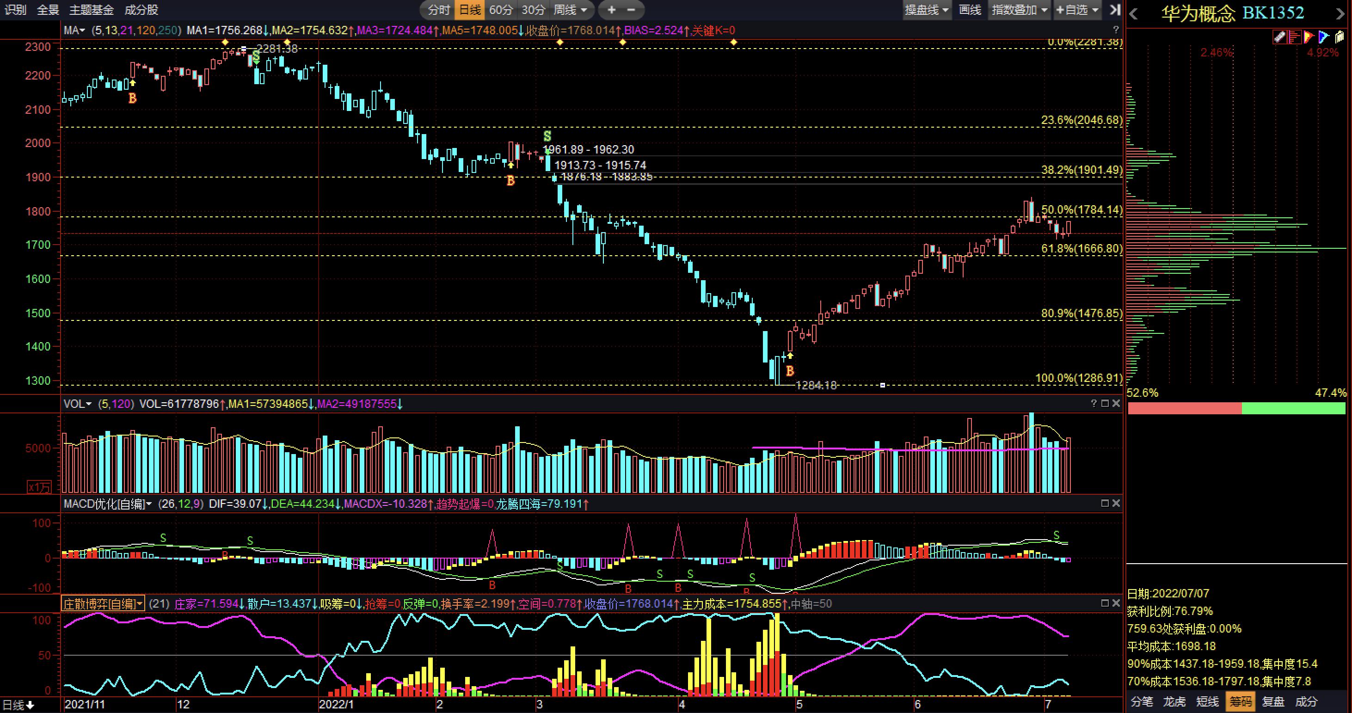Click the blue flame chip icon

1323,37
